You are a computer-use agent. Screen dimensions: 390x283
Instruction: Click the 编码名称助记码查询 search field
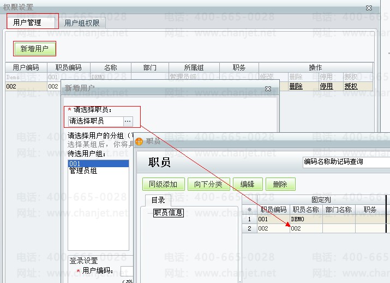click(x=345, y=162)
